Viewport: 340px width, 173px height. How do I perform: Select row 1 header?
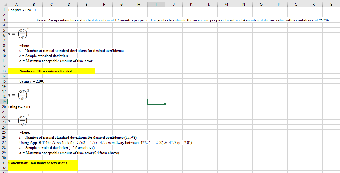point(4,10)
